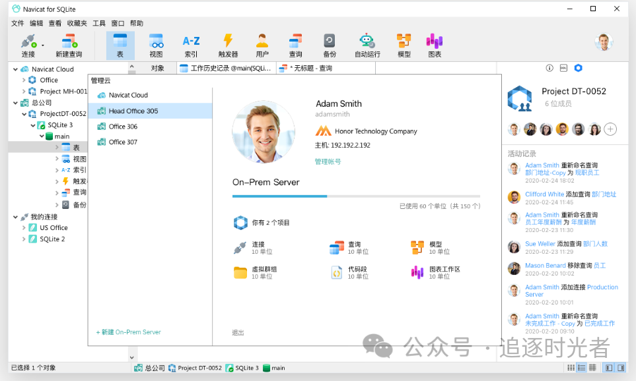Click the user avatar in the toolbar
This screenshot has width=636, height=381.
604,42
